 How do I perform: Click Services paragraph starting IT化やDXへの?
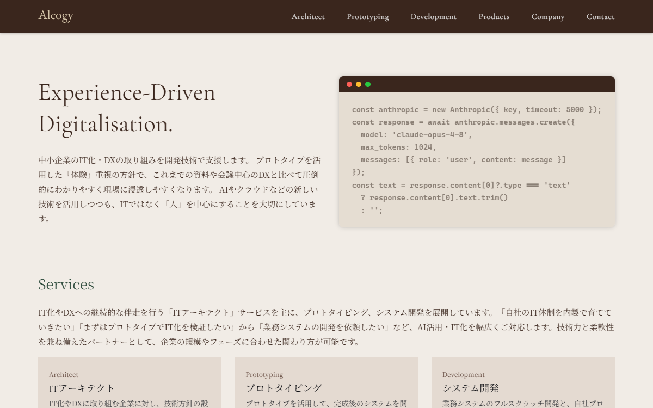click(326, 327)
